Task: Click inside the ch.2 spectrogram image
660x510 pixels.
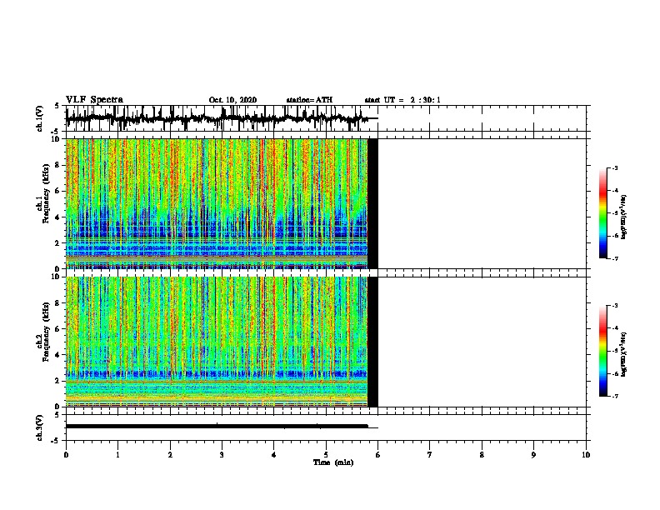Action: pyautogui.click(x=217, y=342)
